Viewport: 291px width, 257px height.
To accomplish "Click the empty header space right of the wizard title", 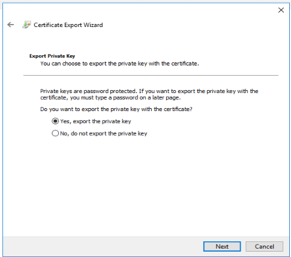I will coord(190,25).
